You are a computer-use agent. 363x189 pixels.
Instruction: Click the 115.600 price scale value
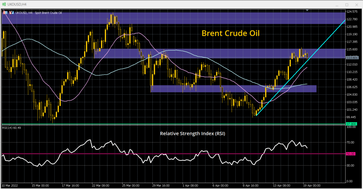tap(352, 49)
